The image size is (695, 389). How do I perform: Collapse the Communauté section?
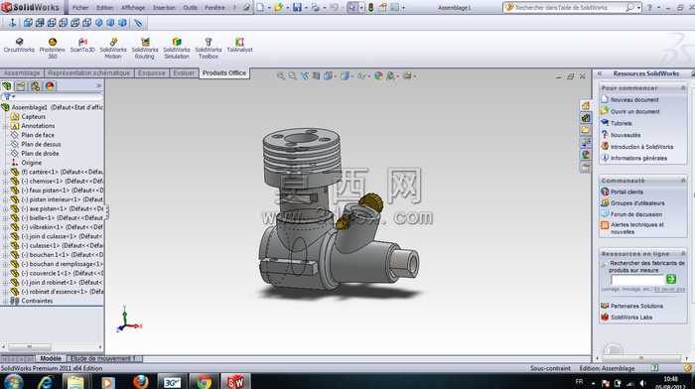pyautogui.click(x=682, y=180)
